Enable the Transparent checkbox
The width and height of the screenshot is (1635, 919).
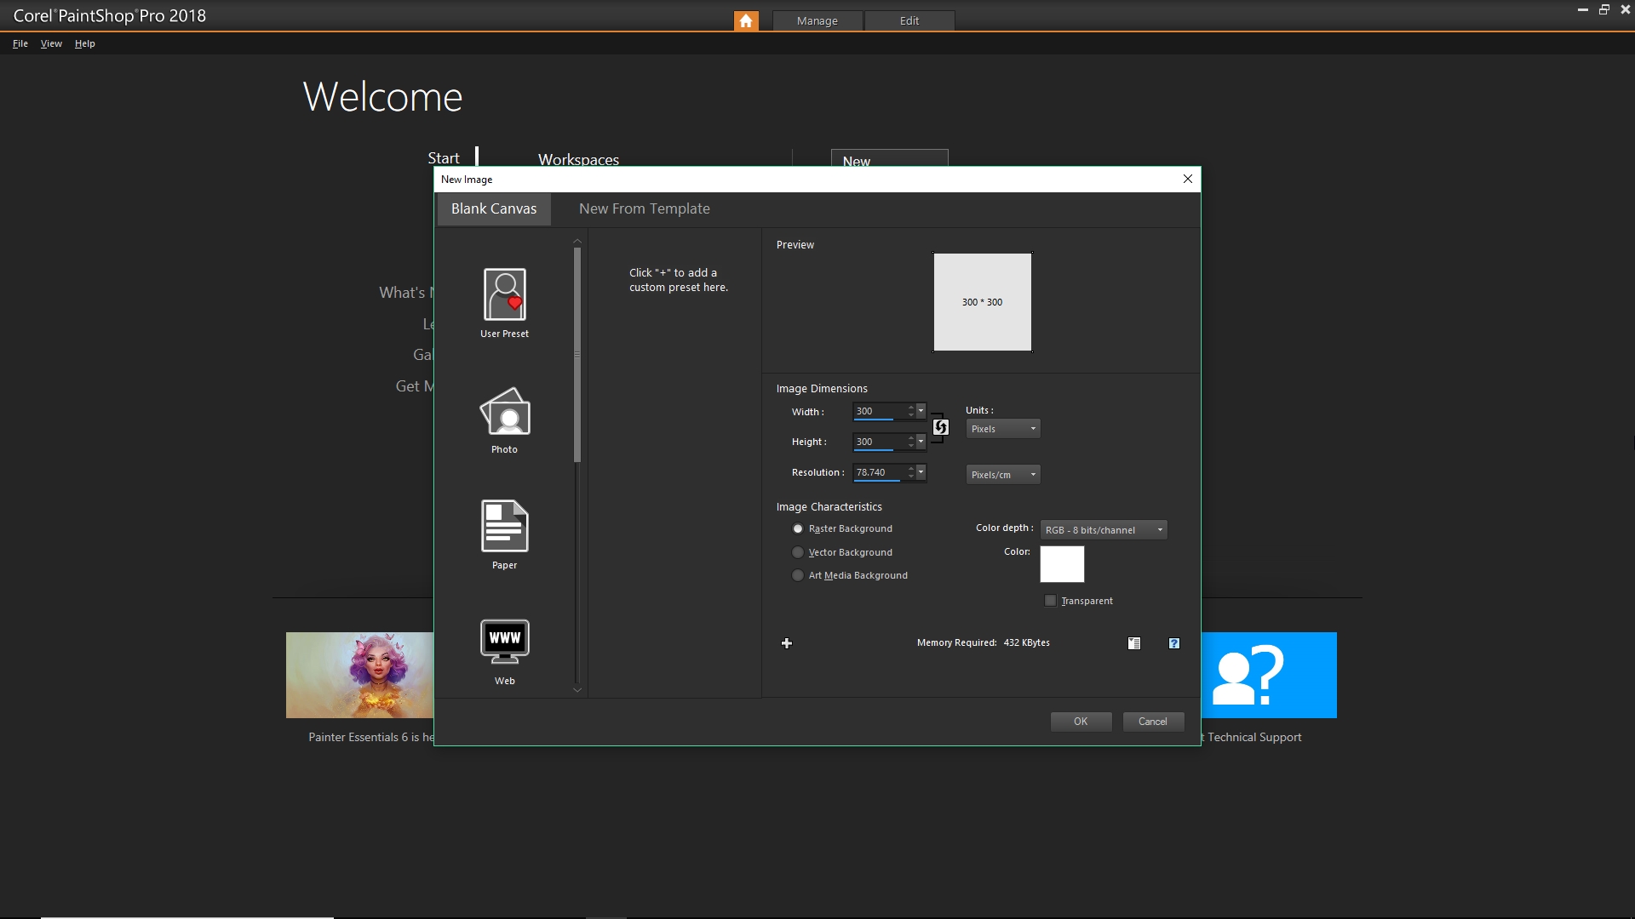click(1051, 601)
